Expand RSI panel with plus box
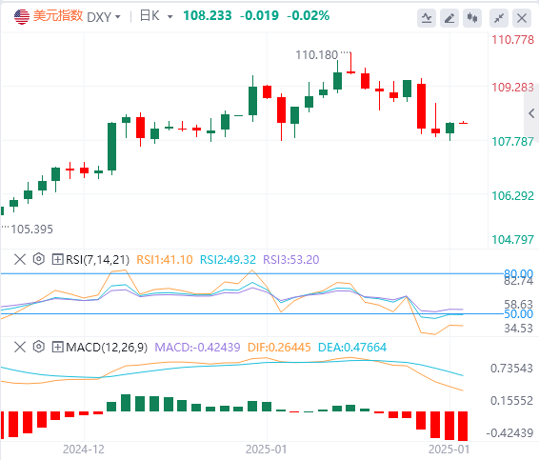 pyautogui.click(x=57, y=259)
